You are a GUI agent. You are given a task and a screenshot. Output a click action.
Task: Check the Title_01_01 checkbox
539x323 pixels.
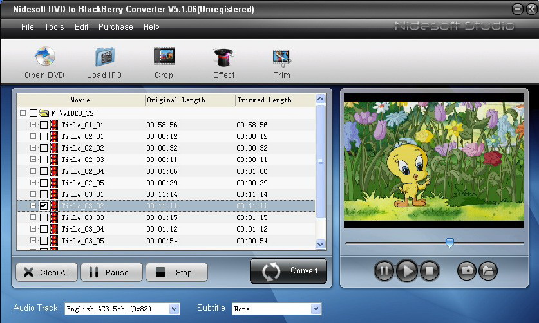click(44, 125)
